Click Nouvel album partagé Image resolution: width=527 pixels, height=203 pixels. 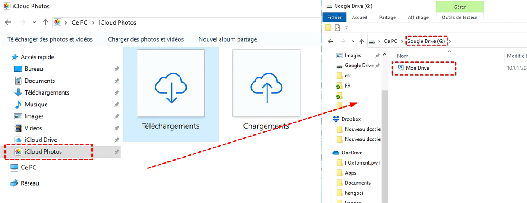[227, 39]
